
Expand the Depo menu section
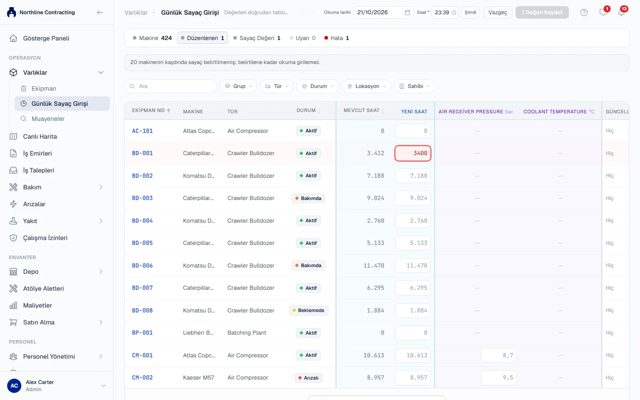101,272
